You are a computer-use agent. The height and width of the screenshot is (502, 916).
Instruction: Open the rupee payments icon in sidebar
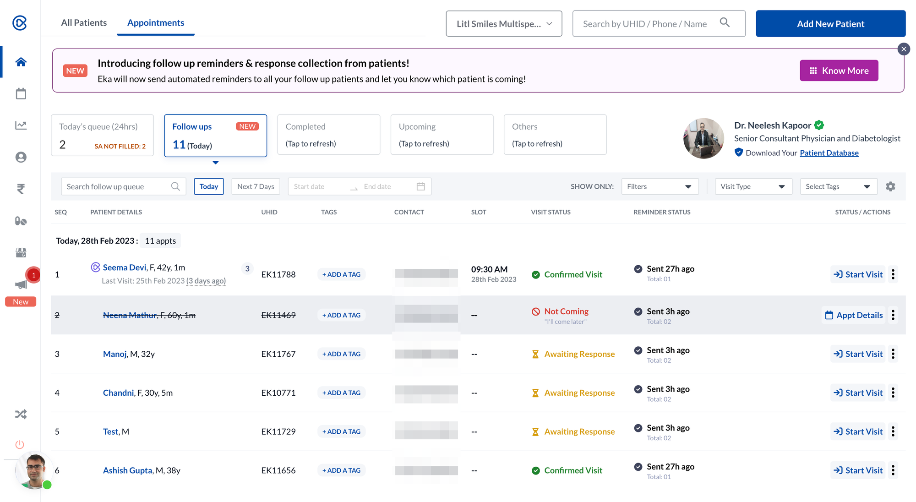[21, 189]
